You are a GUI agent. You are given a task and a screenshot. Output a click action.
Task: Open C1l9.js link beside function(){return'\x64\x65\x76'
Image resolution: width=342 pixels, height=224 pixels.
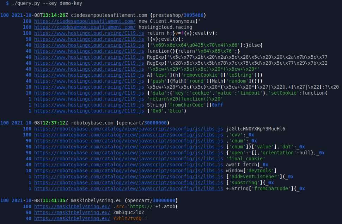(89, 51)
